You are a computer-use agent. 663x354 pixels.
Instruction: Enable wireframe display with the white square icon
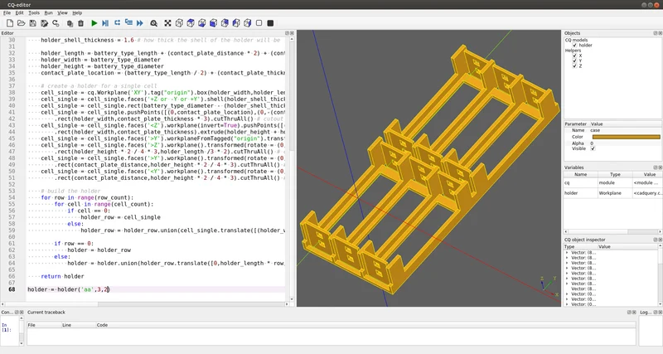point(259,23)
